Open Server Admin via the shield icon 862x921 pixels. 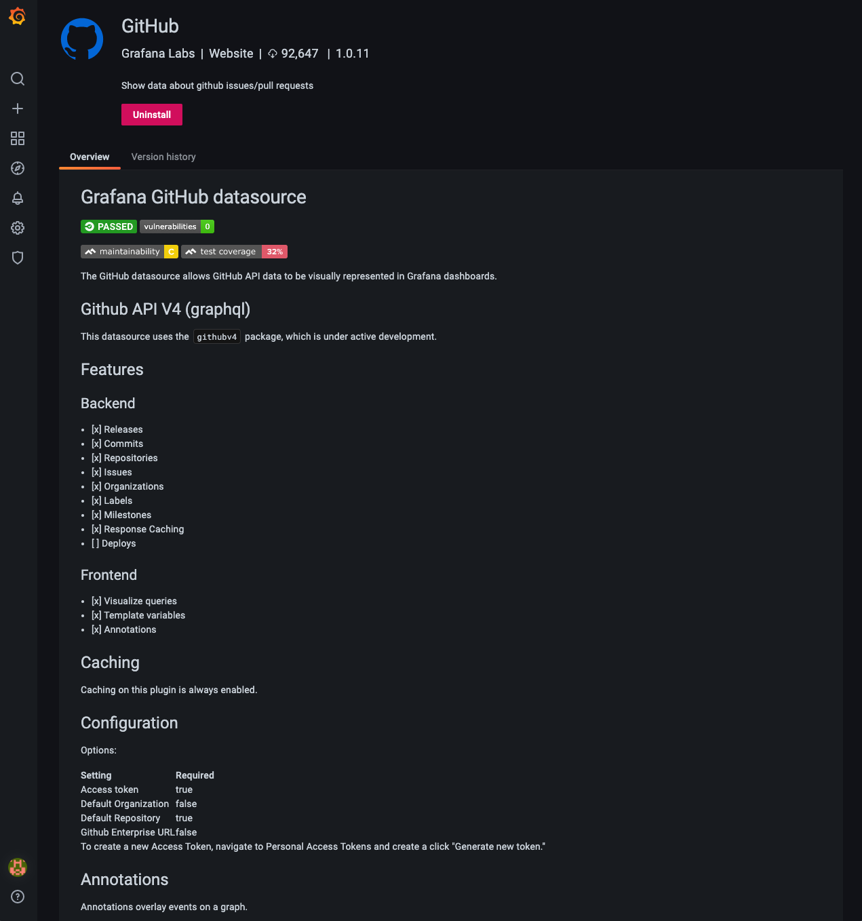(x=17, y=258)
